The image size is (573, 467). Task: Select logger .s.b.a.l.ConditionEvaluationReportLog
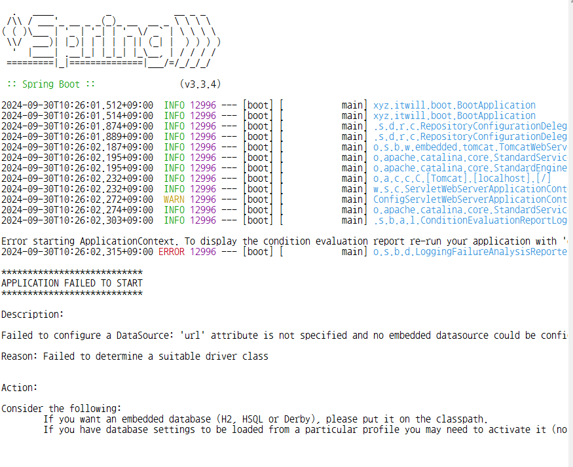point(470,220)
